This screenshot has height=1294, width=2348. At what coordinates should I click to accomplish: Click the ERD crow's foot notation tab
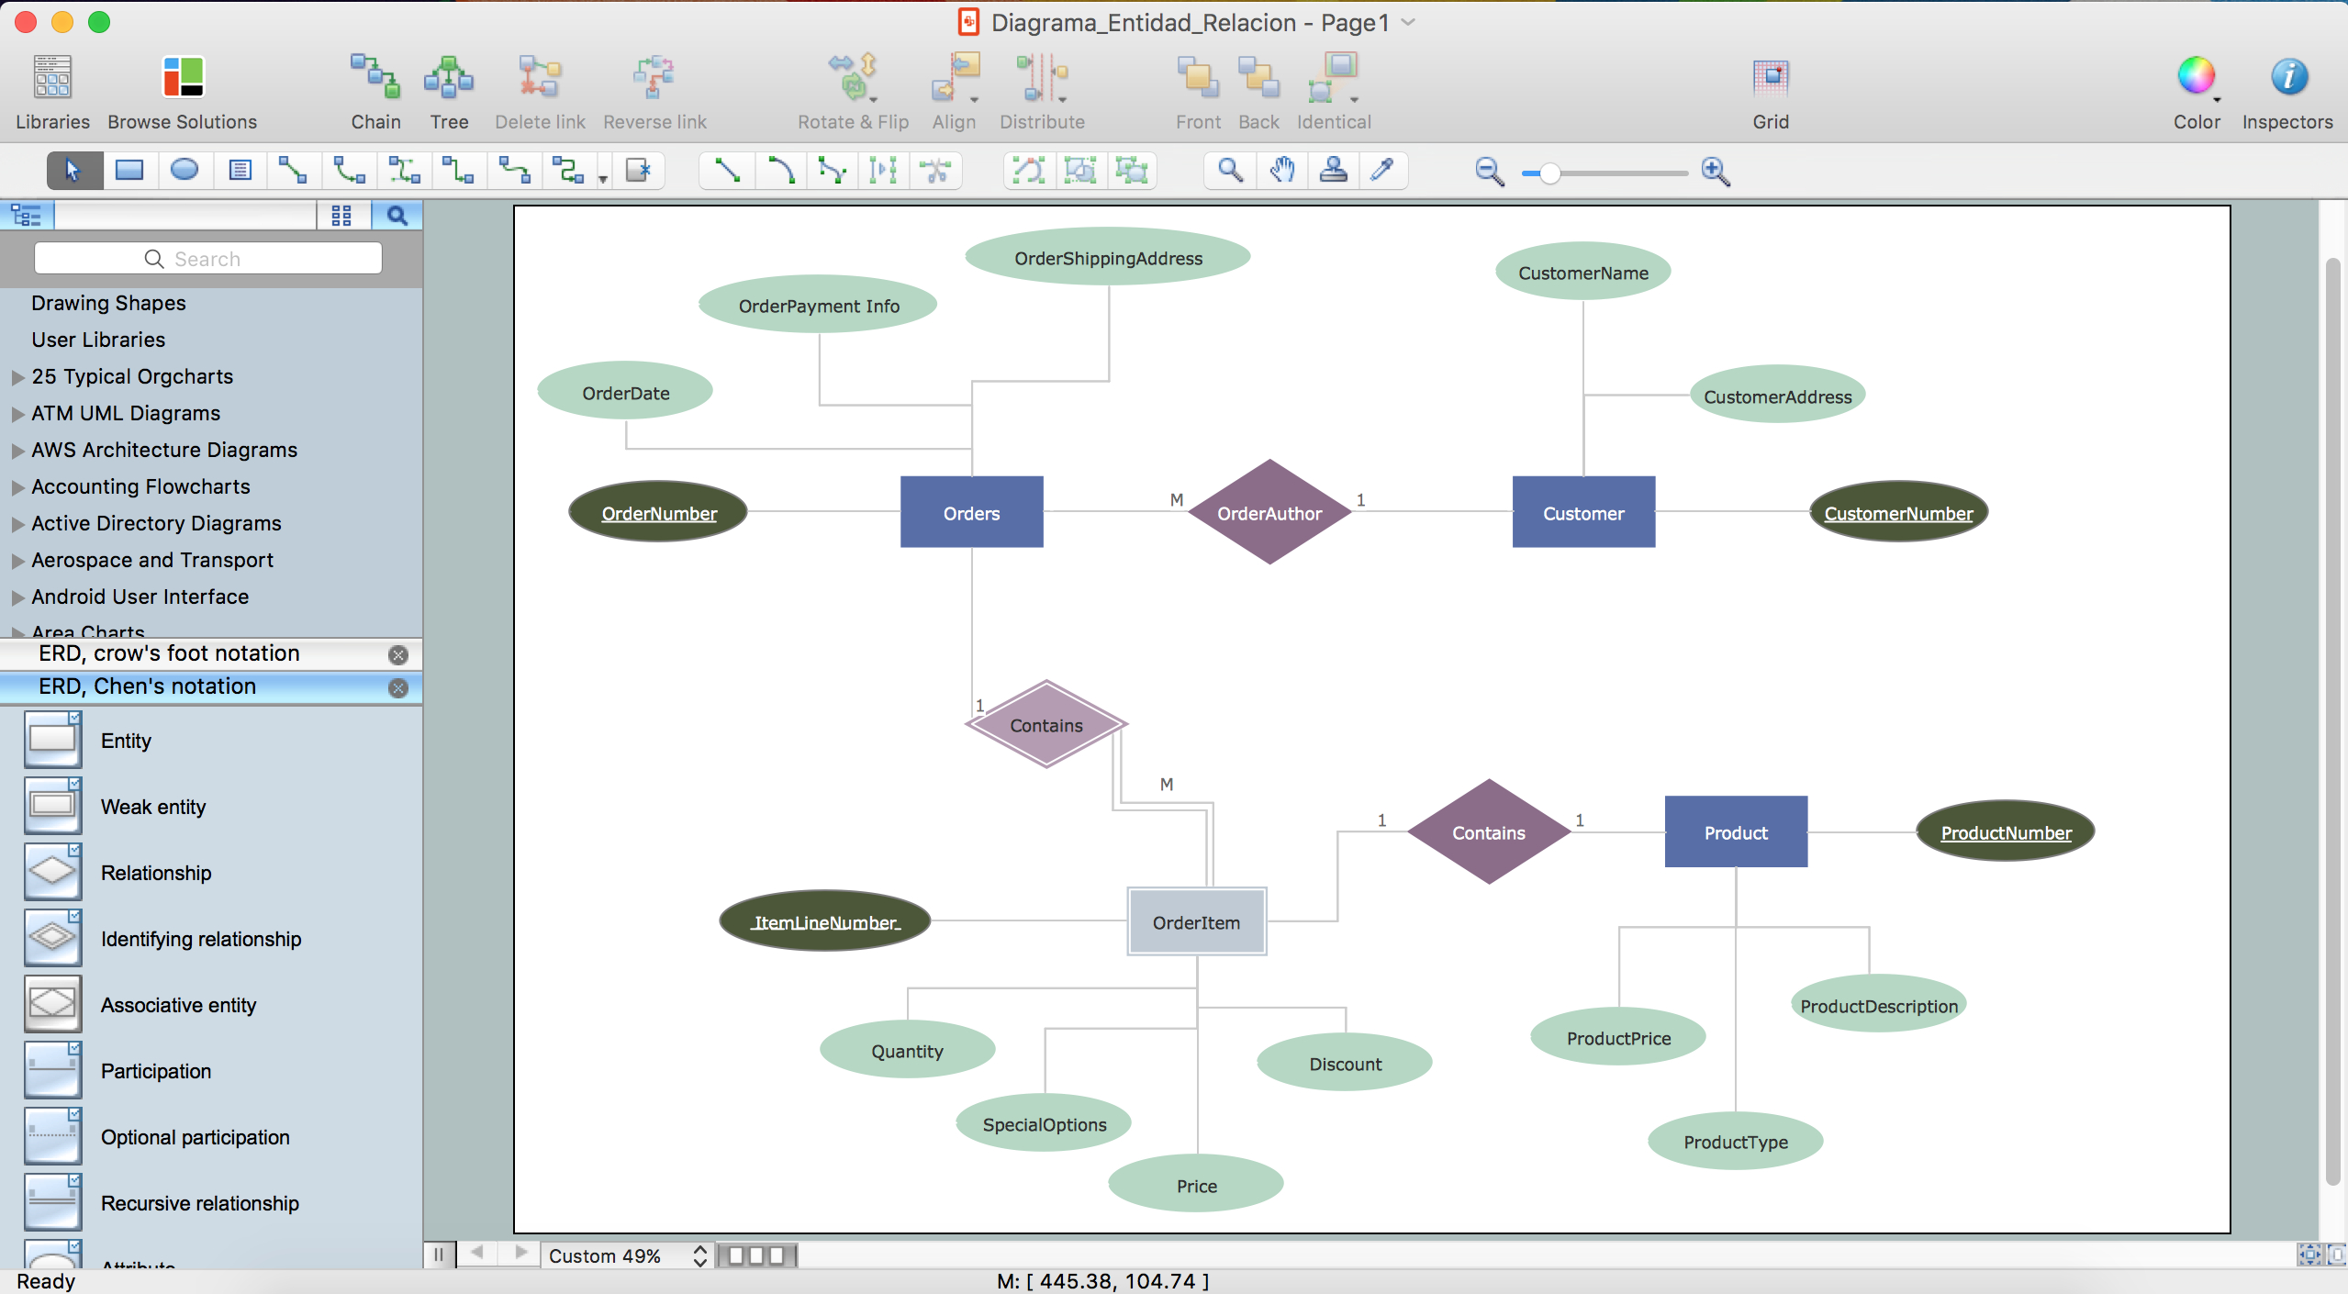(x=169, y=653)
